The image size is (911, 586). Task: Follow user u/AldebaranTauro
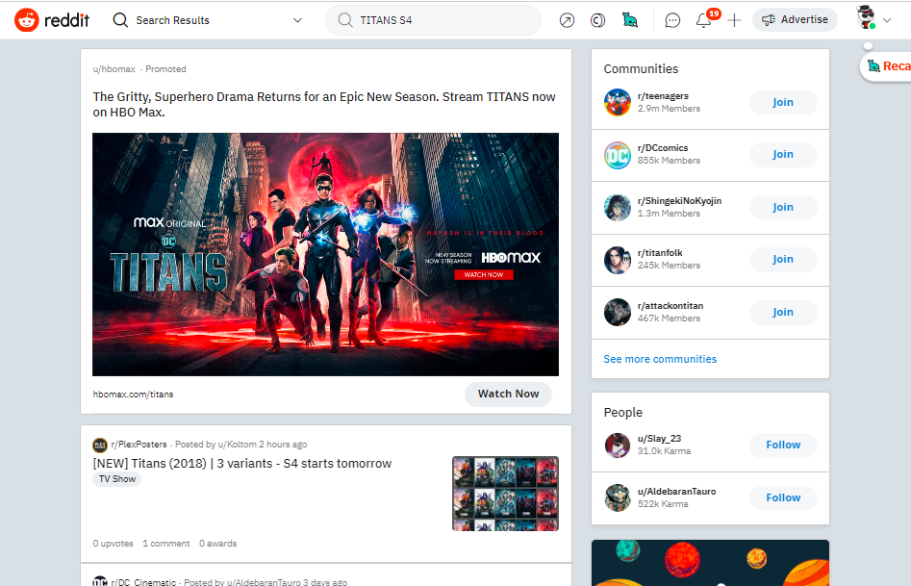(783, 497)
